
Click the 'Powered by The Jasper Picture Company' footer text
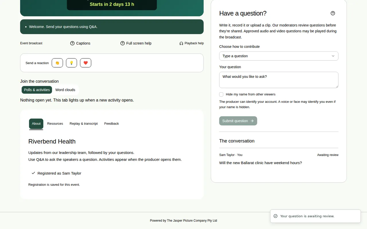(x=183, y=221)
